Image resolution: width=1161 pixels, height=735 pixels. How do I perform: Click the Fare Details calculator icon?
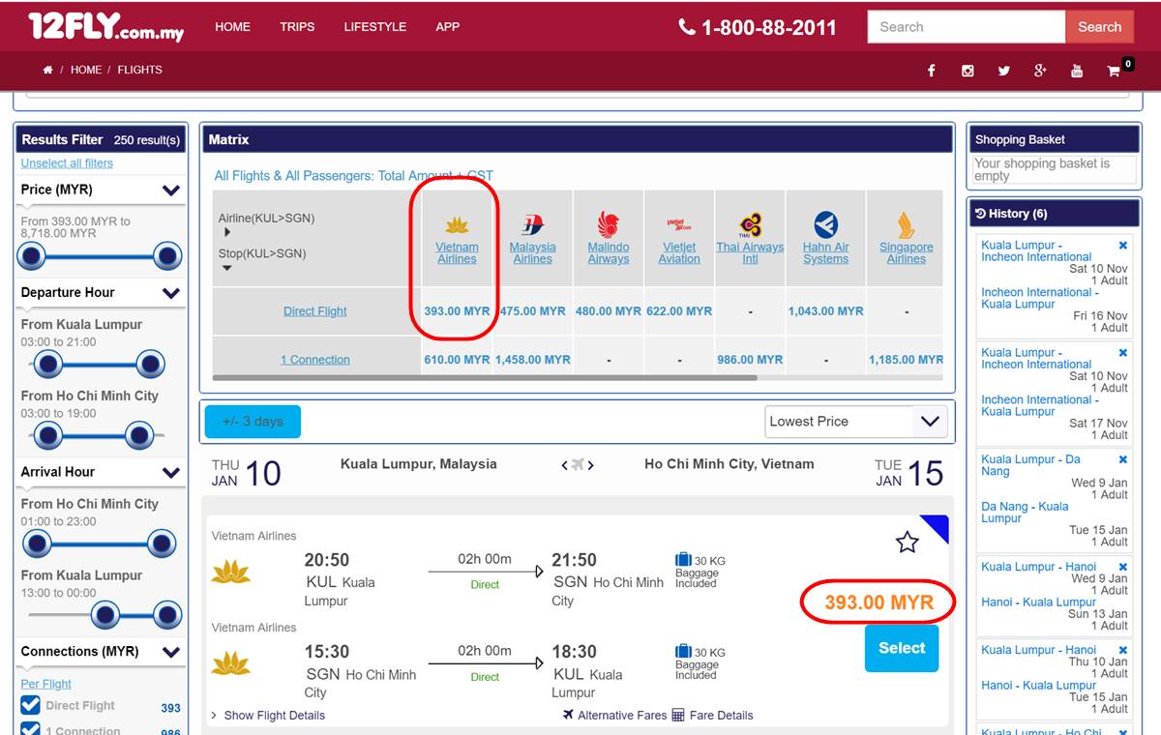pos(678,716)
